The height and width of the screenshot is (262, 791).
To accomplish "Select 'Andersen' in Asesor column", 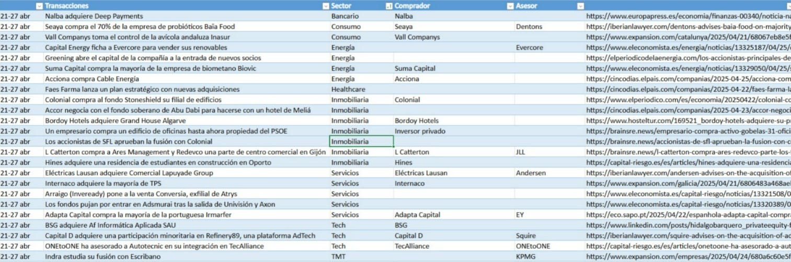I will click(x=549, y=173).
